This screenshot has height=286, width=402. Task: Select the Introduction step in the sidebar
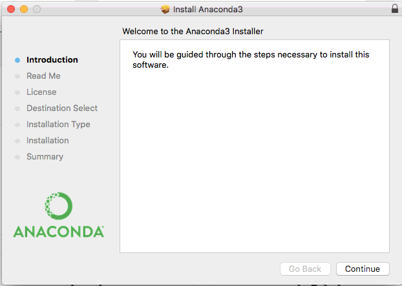(x=52, y=59)
